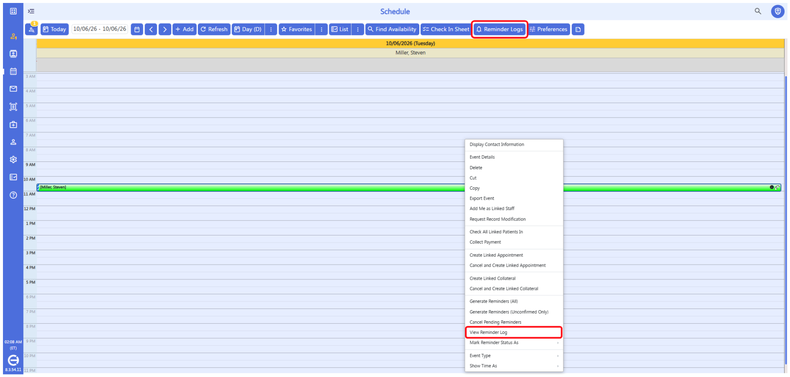Go to previous day arrow
The height and width of the screenshot is (377, 790).
151,29
